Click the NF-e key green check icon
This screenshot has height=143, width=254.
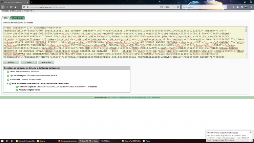[x=10, y=83]
